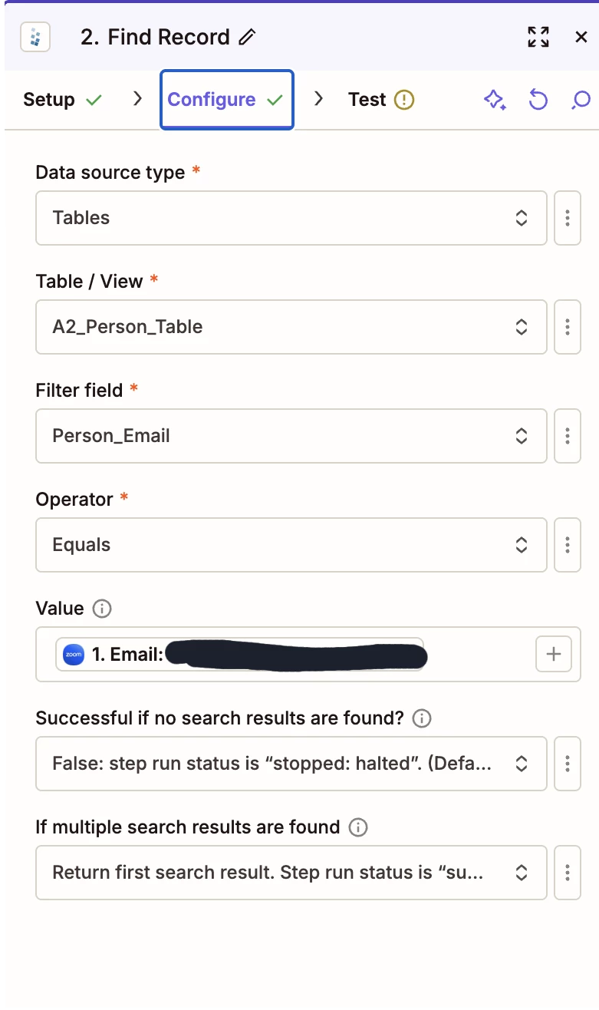The image size is (599, 1010).
Task: Click info icon next to Successful if no results
Action: 422,718
